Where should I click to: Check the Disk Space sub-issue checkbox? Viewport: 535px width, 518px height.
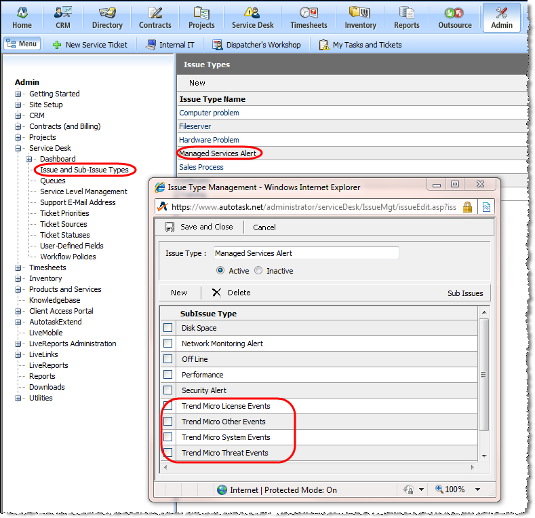coord(167,328)
